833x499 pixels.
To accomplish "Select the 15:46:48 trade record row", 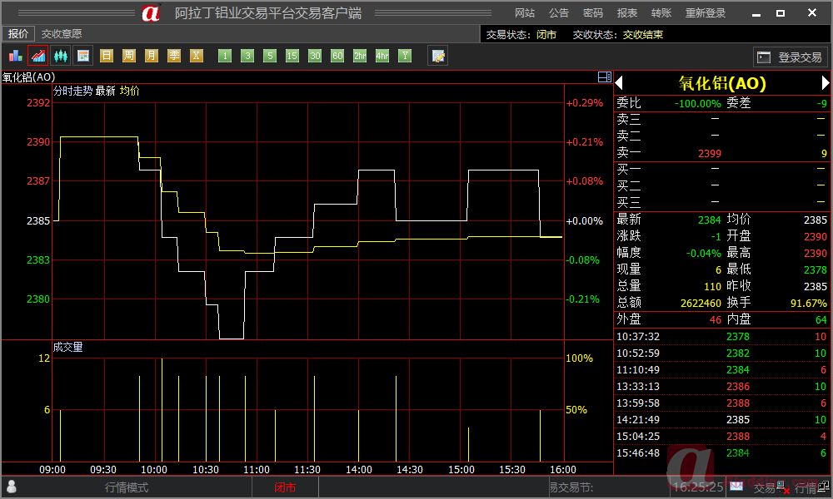I will 721,453.
